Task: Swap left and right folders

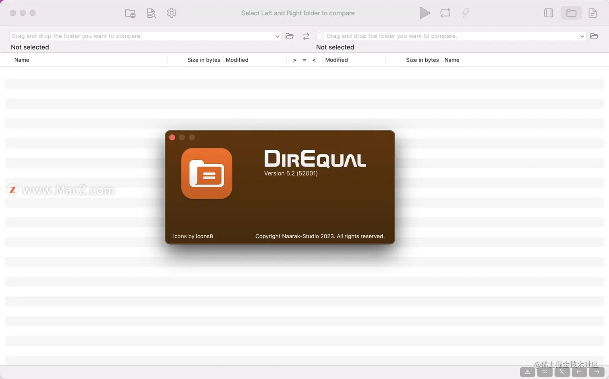Action: pyautogui.click(x=306, y=36)
